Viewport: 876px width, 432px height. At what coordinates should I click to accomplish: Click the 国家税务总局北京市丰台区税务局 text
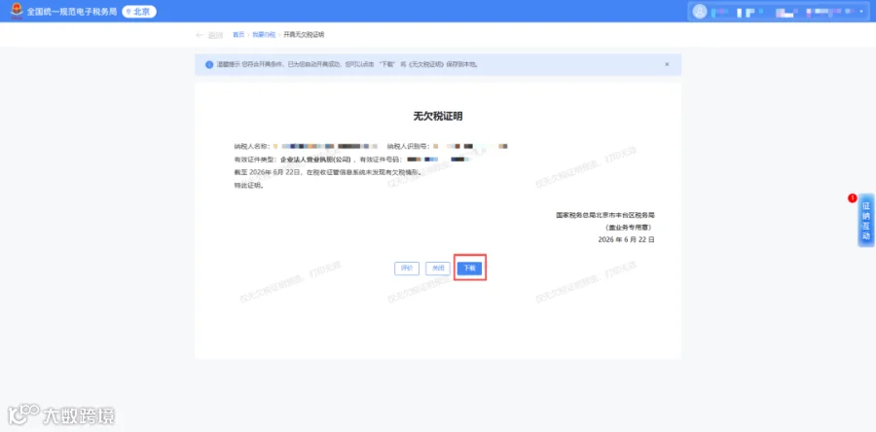coord(605,214)
